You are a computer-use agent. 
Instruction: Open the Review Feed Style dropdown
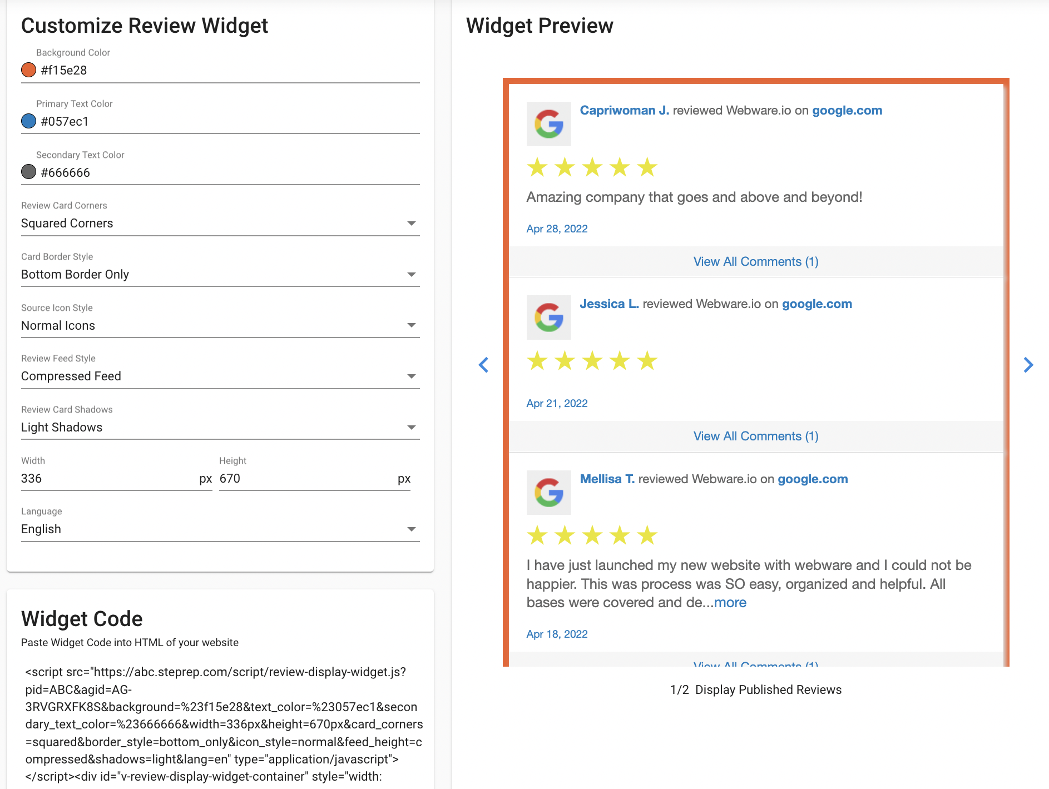220,376
